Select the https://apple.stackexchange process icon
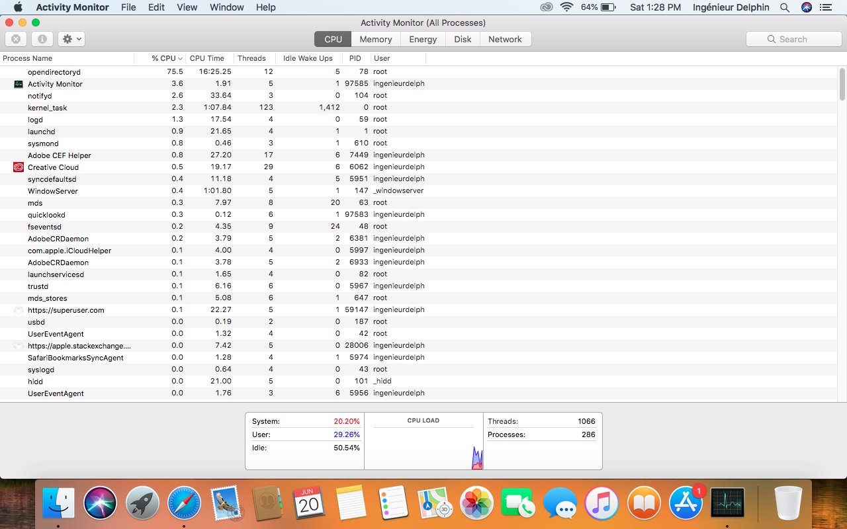This screenshot has width=847, height=529. [x=19, y=346]
